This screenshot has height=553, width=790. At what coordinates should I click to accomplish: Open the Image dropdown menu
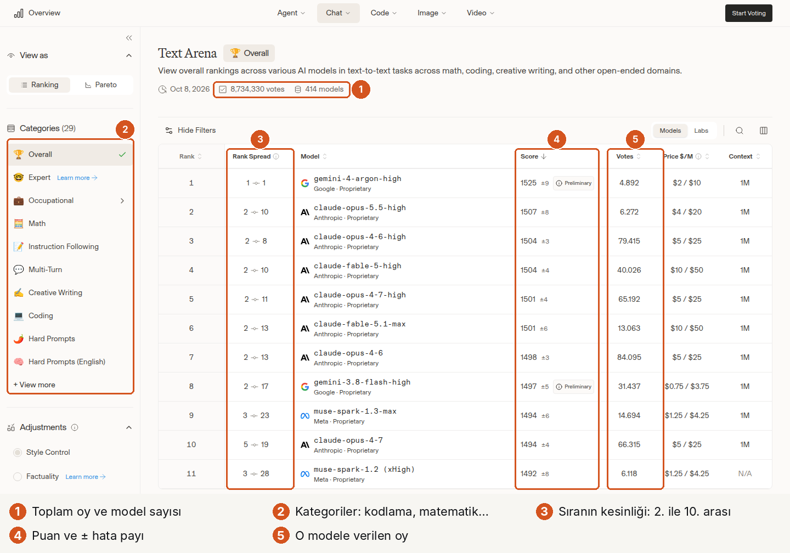pos(432,13)
